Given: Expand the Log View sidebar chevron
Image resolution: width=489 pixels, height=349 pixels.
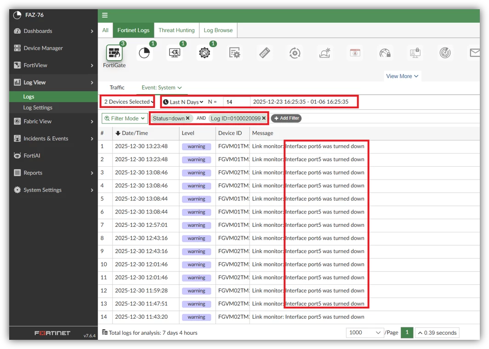Looking at the screenshot, I should coord(92,83).
